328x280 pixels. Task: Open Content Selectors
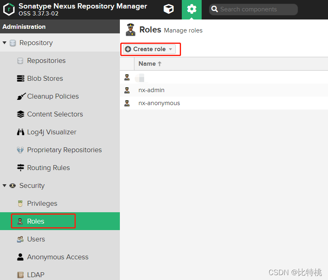(55, 114)
